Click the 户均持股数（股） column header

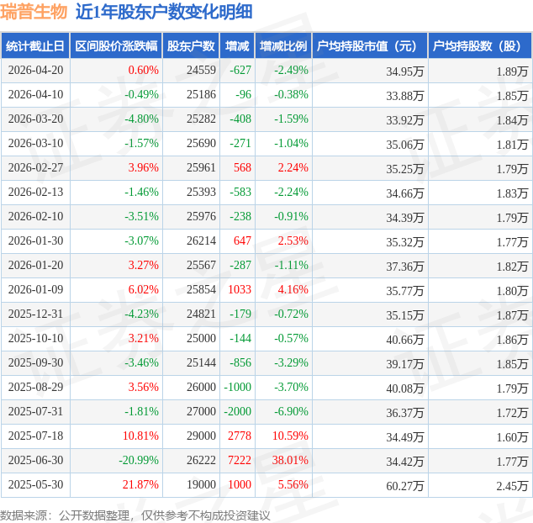pos(480,46)
